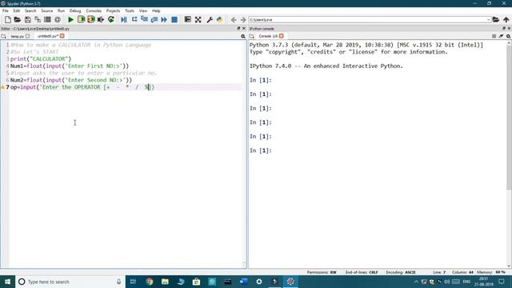Go back with left arrow

[234, 19]
